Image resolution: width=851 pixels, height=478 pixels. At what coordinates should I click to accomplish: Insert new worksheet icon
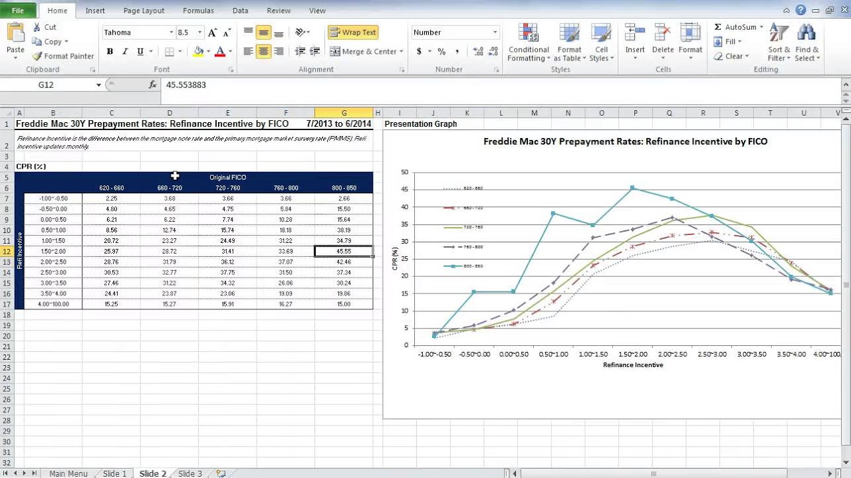point(221,473)
